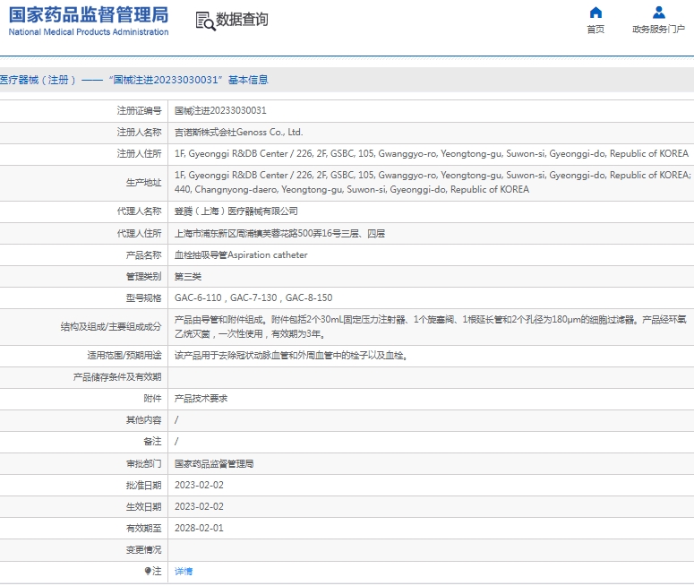Click the 注册证编号 row label
Viewport: 694px width, 586px height.
coord(139,110)
